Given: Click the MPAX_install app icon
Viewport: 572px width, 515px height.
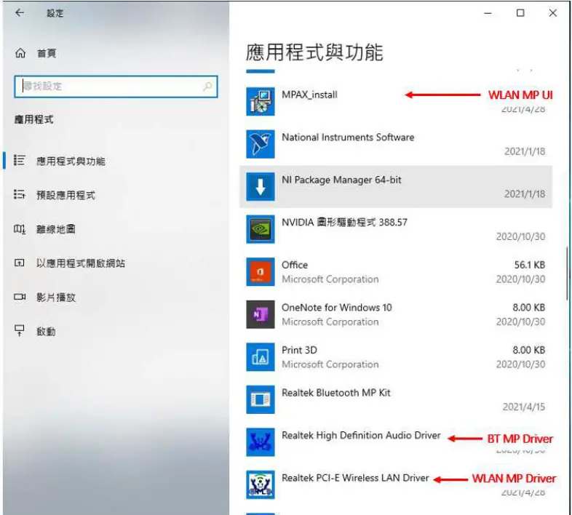Looking at the screenshot, I should pos(260,101).
